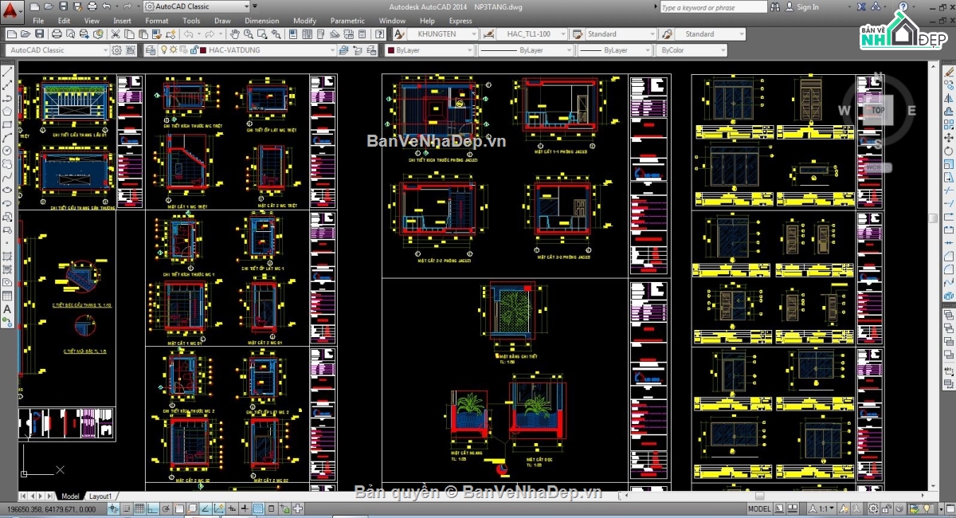This screenshot has width=956, height=518.
Task: Click Open file in Standard toolbar
Action: click(25, 34)
